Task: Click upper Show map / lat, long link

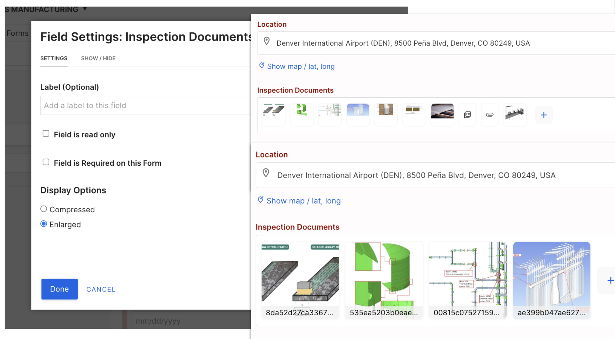Action: pyautogui.click(x=300, y=67)
